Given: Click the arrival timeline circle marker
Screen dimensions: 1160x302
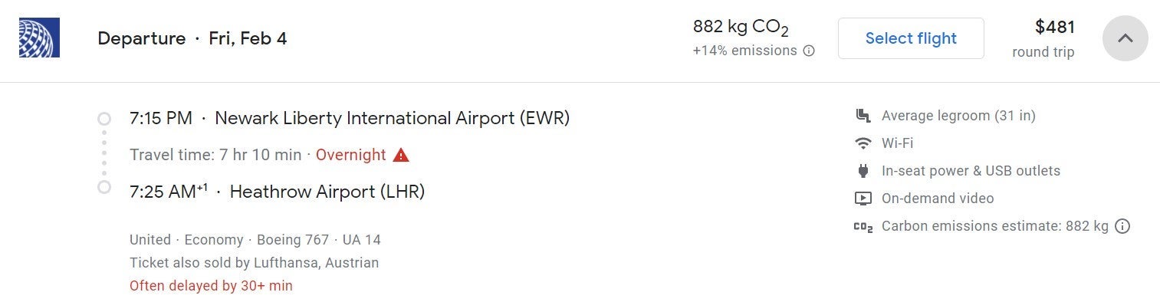Looking at the screenshot, I should [x=104, y=187].
